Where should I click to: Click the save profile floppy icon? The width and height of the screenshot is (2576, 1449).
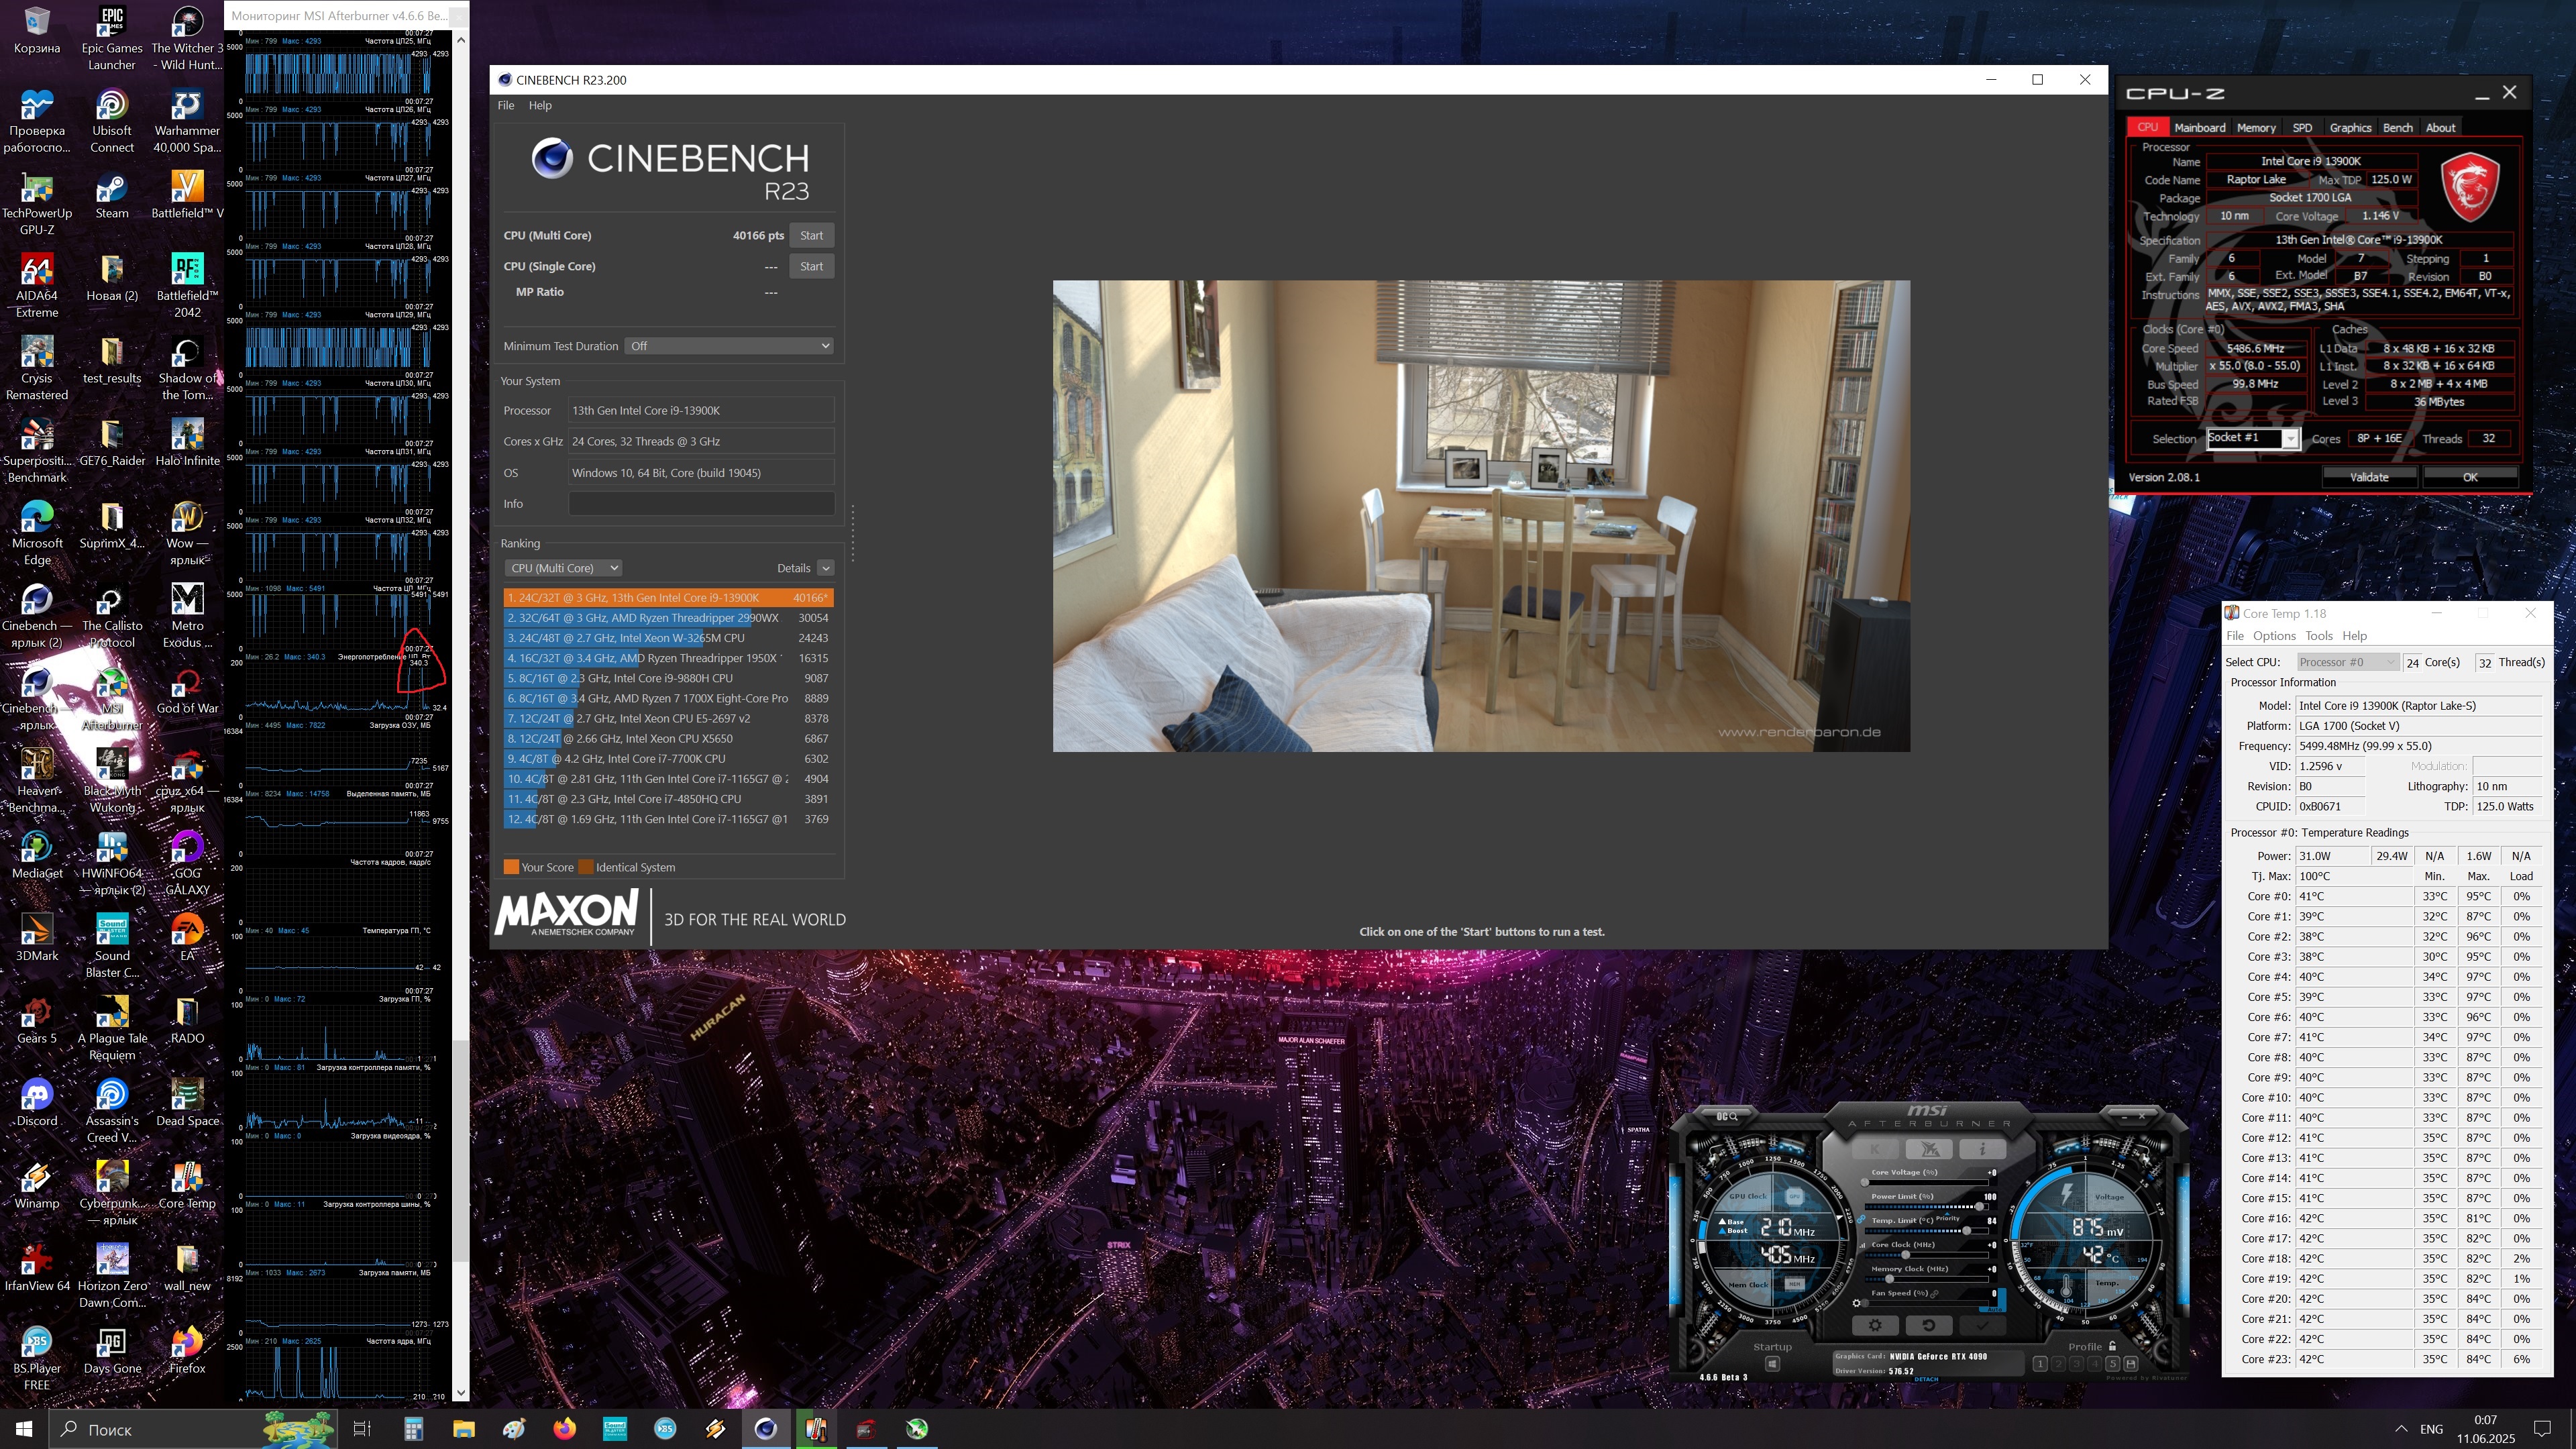click(x=2131, y=1364)
